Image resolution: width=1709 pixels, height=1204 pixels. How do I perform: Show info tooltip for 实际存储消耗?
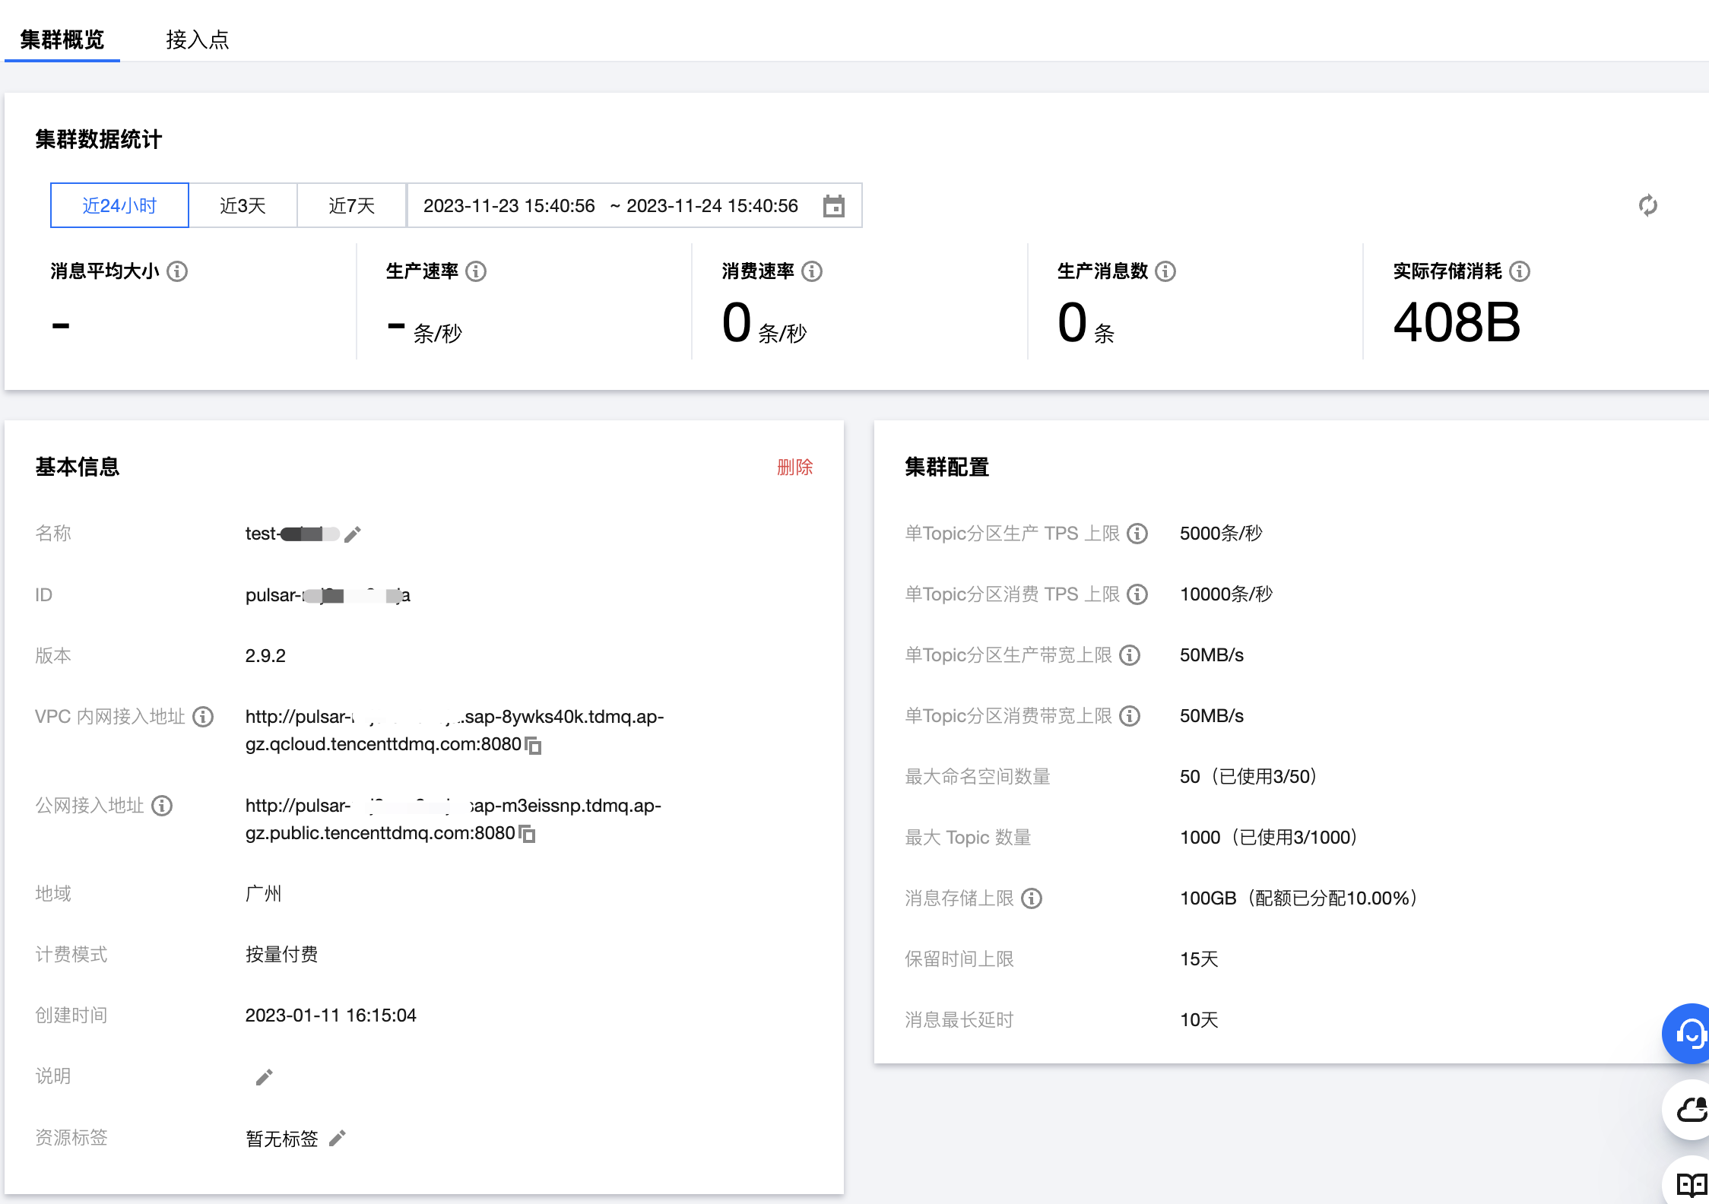click(1519, 271)
